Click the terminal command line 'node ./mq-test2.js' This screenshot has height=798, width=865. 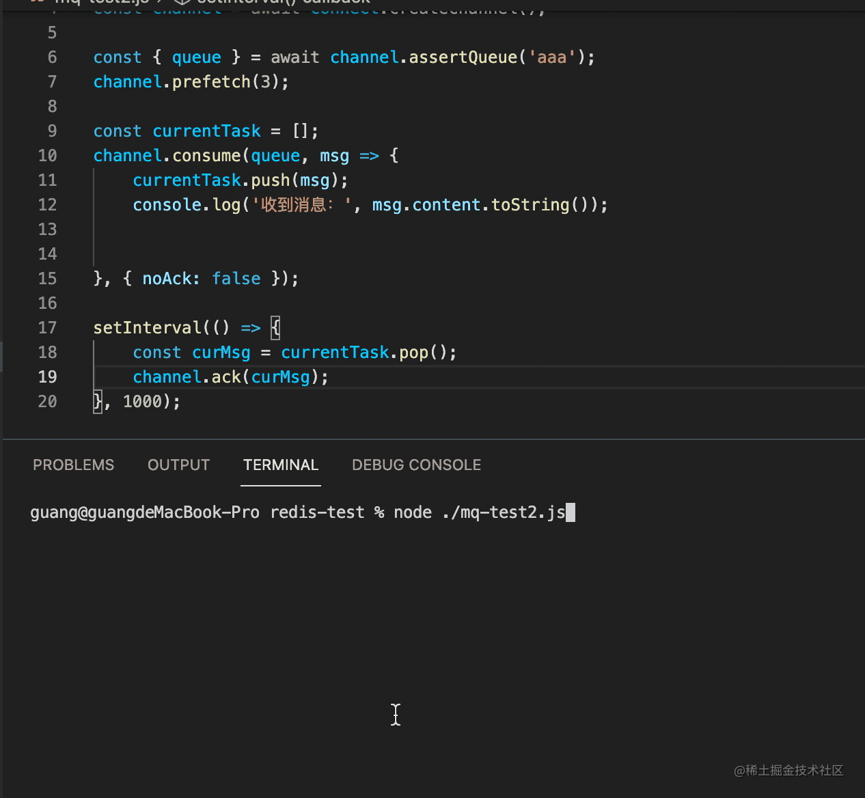[x=479, y=512]
